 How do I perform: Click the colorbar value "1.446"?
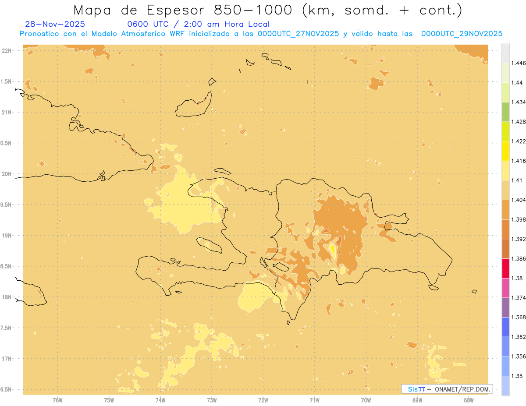tap(518, 63)
